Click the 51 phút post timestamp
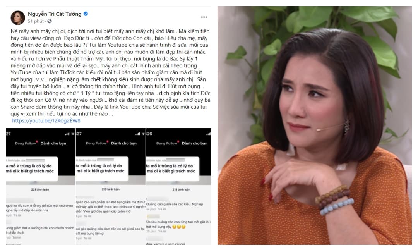Screen dimensions: 418x251 [x=36, y=21]
